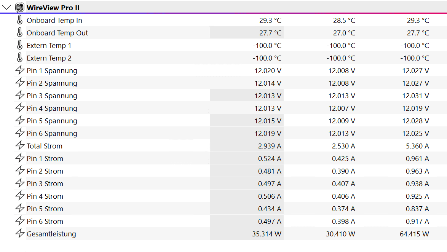The height and width of the screenshot is (252, 447).
Task: Click the Pin 4 Spannung current value 12.013 V
Action: click(x=268, y=108)
